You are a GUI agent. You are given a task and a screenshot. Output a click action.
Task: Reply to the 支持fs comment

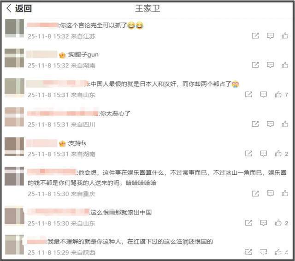click(263, 154)
